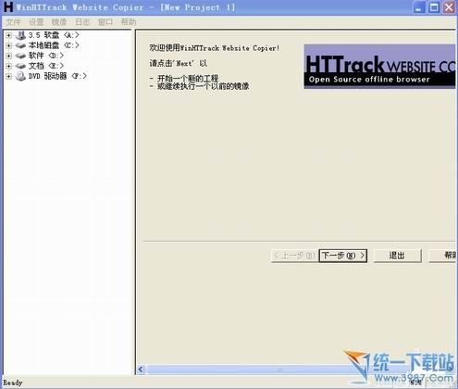Expand the 软件 D: tree node
Screen dimensions: 458x389
tap(8, 56)
